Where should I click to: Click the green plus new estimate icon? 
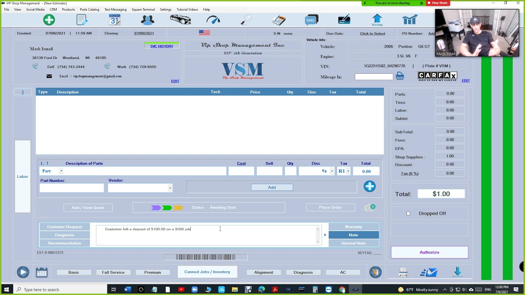click(49, 20)
